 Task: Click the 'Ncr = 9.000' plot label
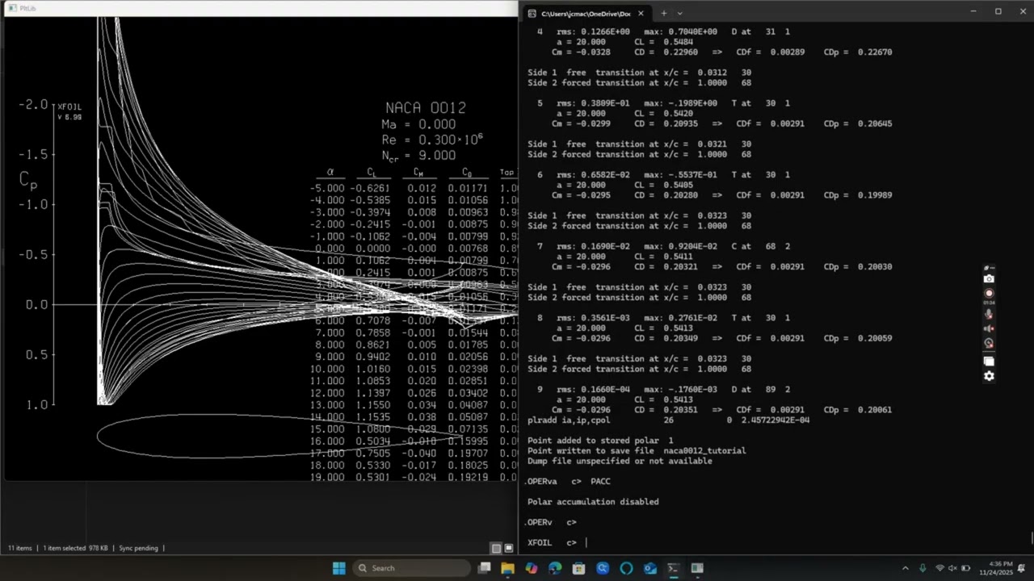pyautogui.click(x=418, y=156)
